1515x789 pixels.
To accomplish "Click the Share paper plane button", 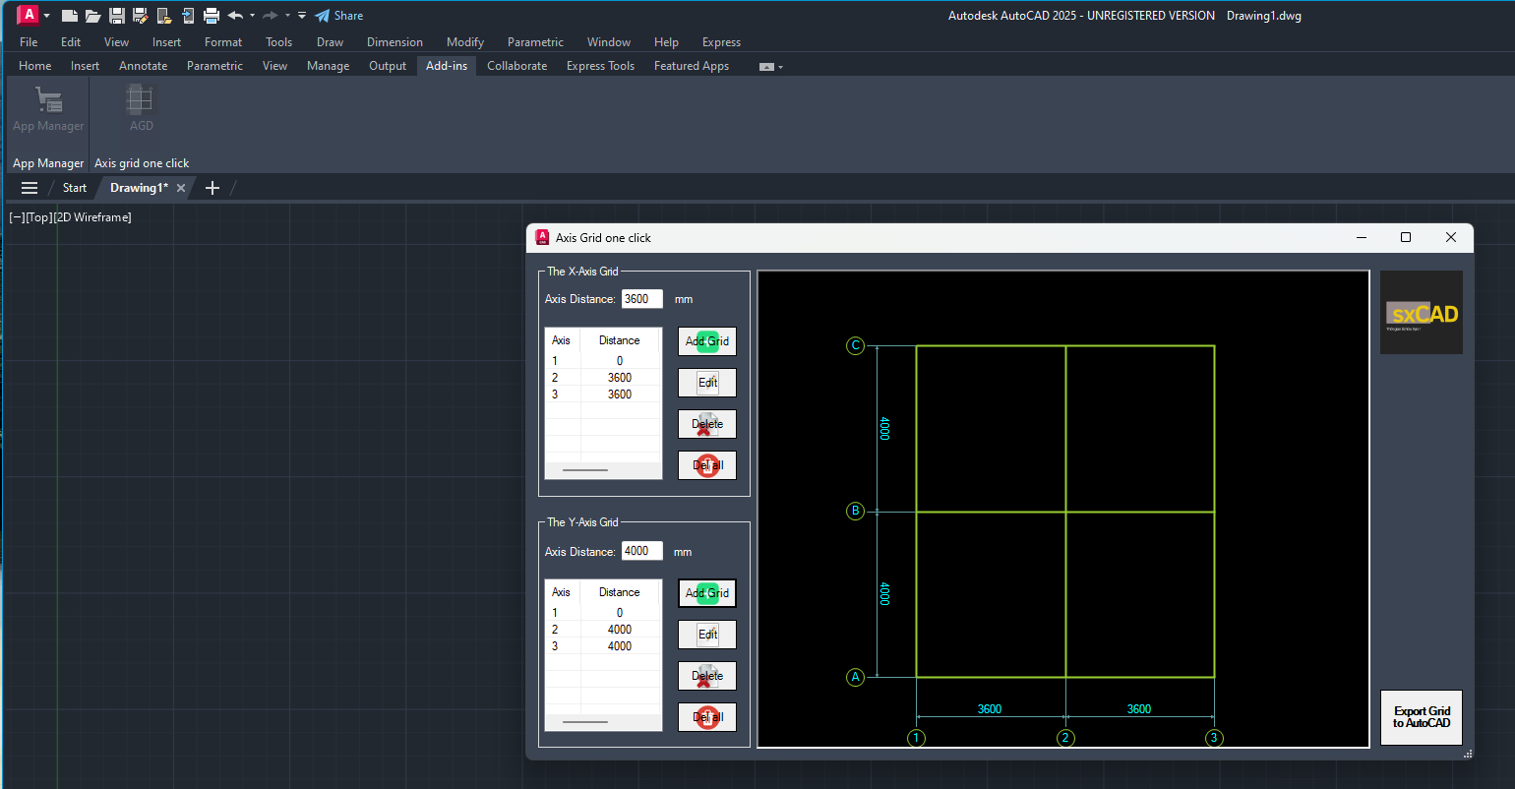I will [x=338, y=16].
